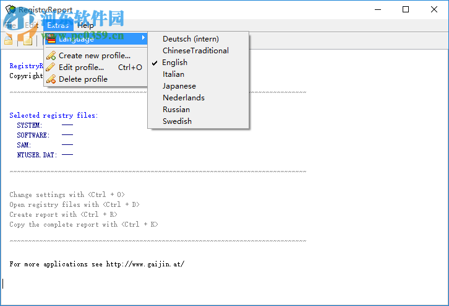Click the SOFTWARE: registry file line
This screenshot has width=449, height=306.
(x=45, y=135)
